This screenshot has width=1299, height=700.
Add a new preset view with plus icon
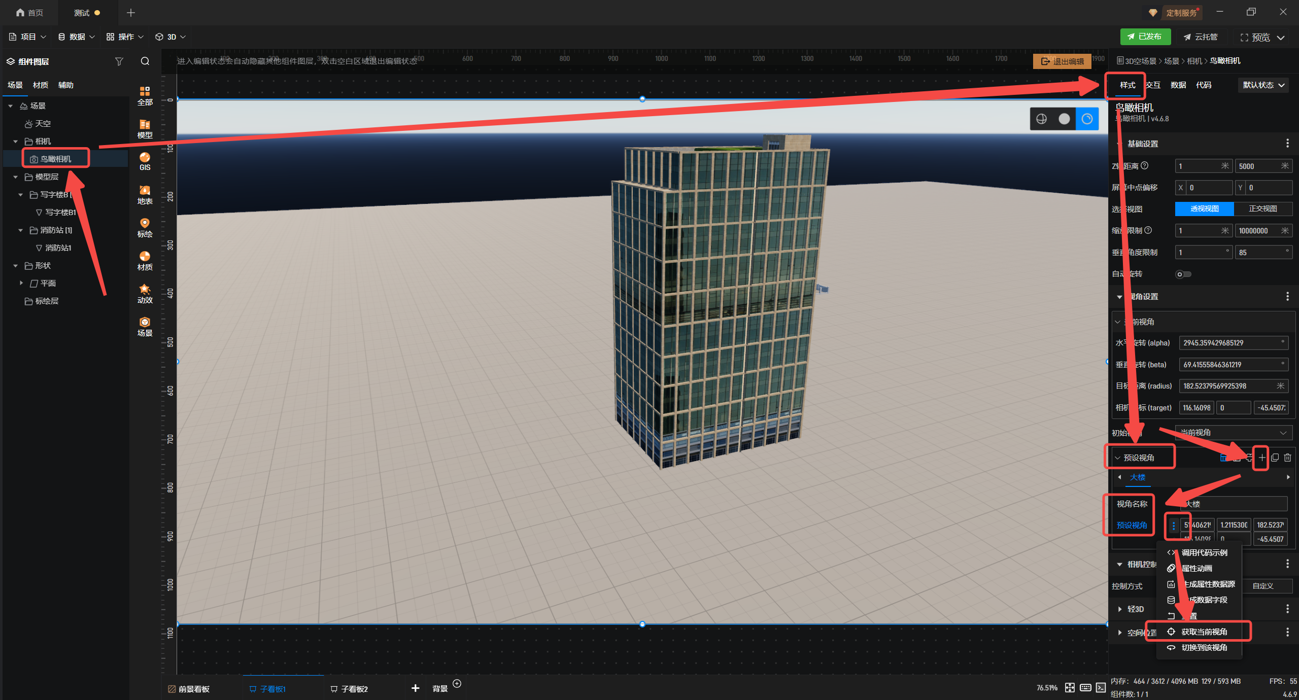pyautogui.click(x=1262, y=458)
